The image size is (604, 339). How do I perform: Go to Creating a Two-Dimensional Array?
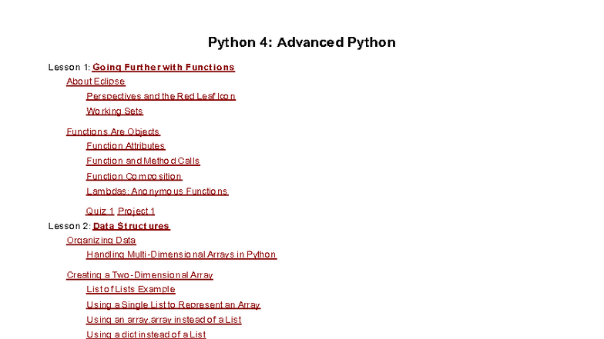pyautogui.click(x=139, y=275)
